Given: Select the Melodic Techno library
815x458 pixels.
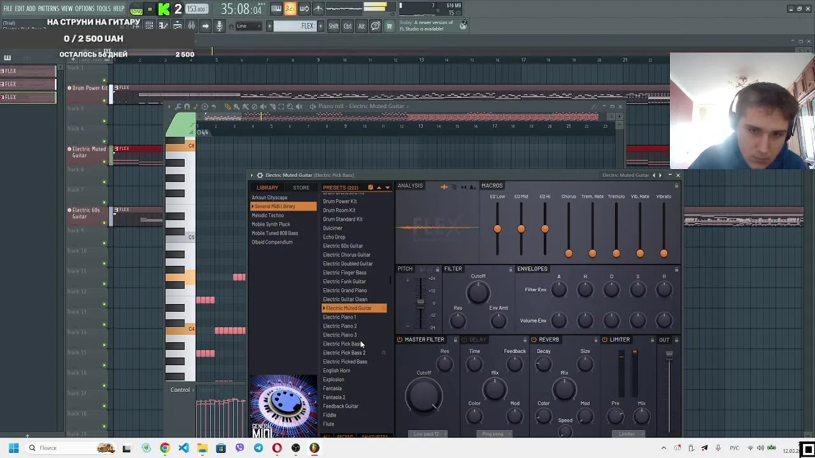Looking at the screenshot, I should click(267, 215).
